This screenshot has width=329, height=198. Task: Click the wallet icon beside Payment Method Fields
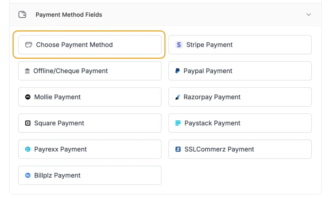(22, 15)
